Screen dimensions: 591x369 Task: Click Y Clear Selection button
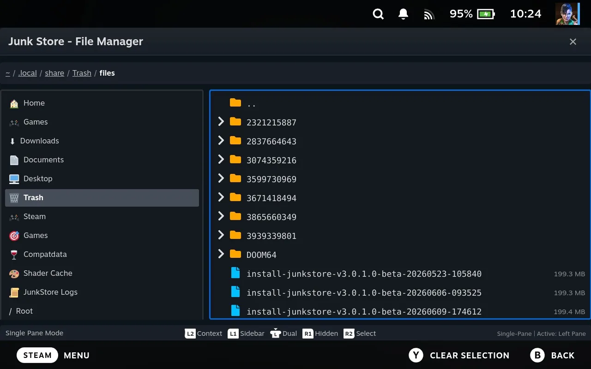pyautogui.click(x=459, y=355)
